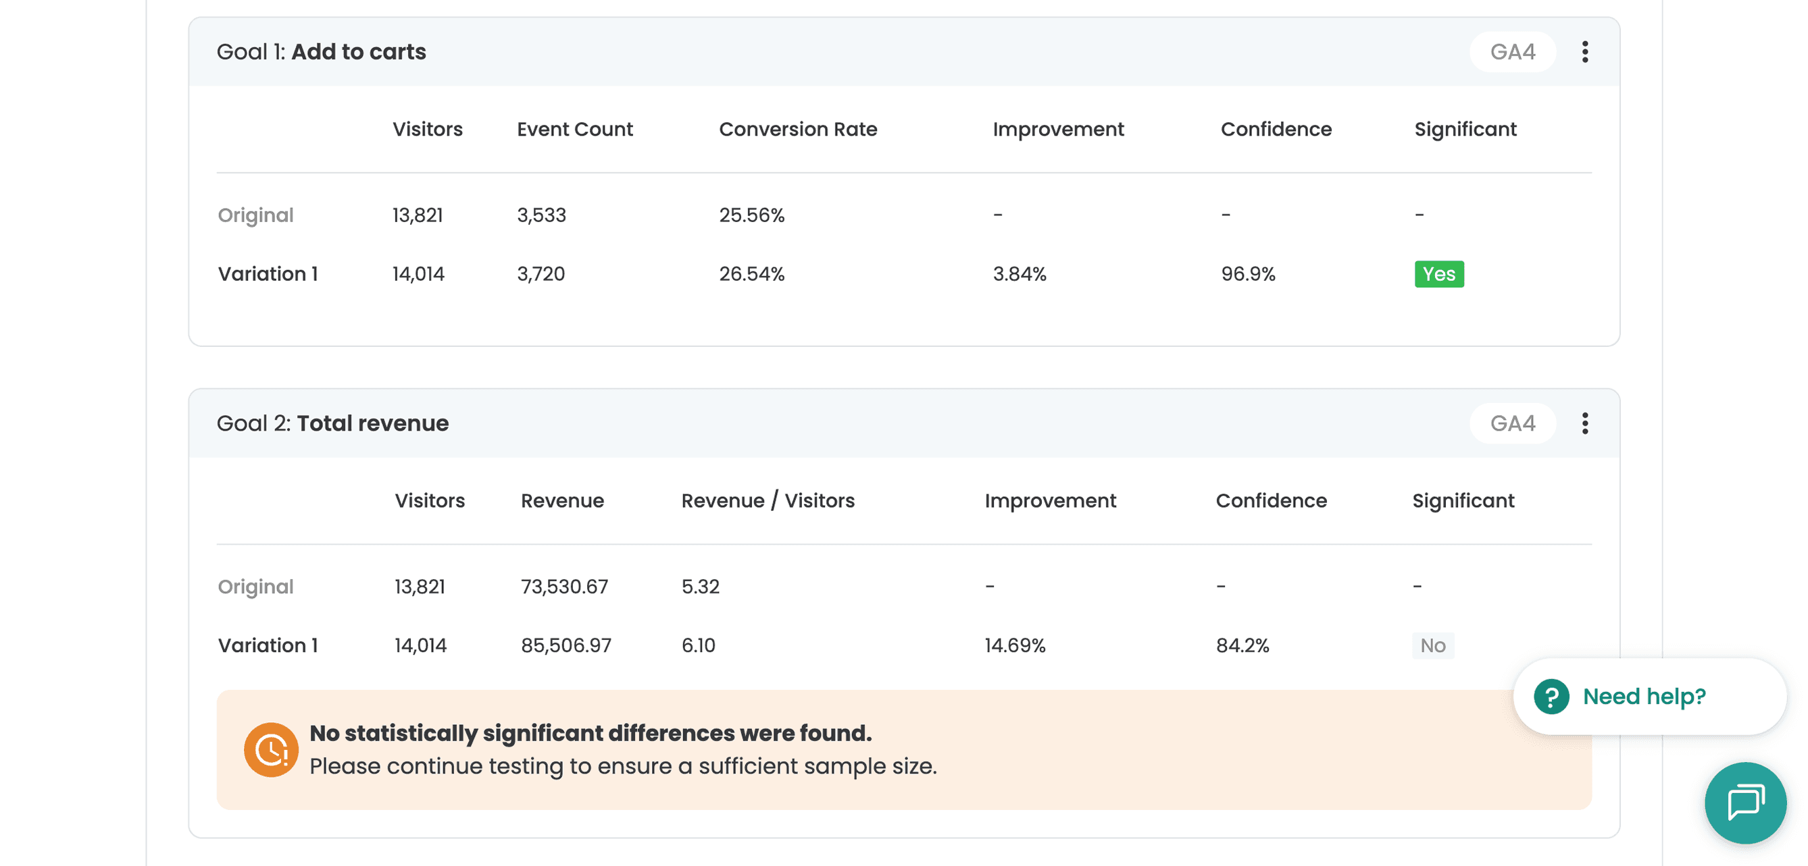This screenshot has height=866, width=1808.
Task: Click the green Yes significance badge
Action: coord(1439,274)
